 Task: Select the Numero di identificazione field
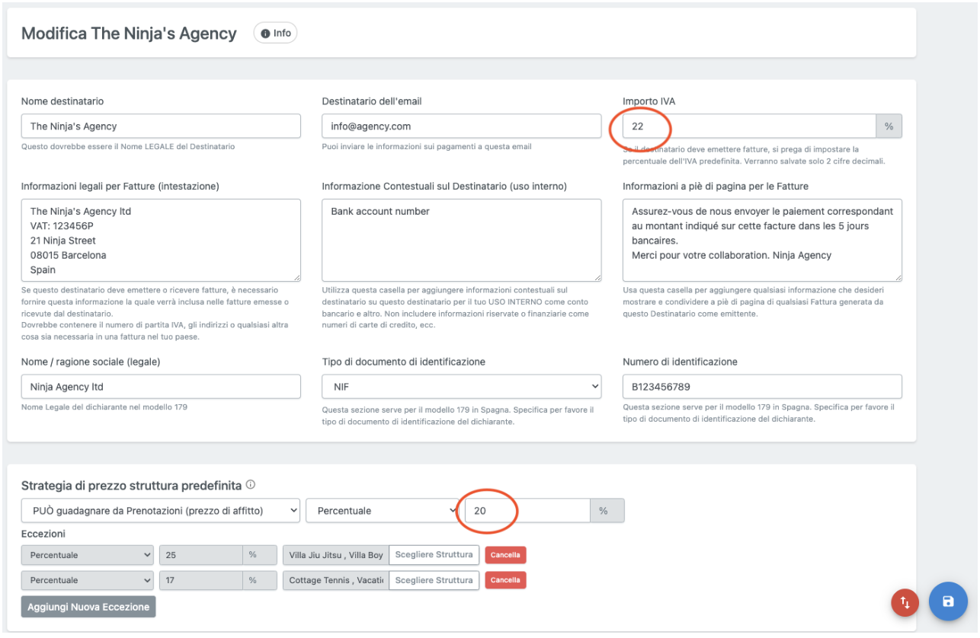click(x=761, y=387)
